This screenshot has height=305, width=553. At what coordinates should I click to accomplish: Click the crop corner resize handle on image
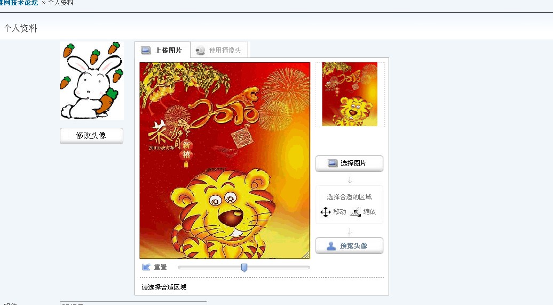[x=306, y=254]
